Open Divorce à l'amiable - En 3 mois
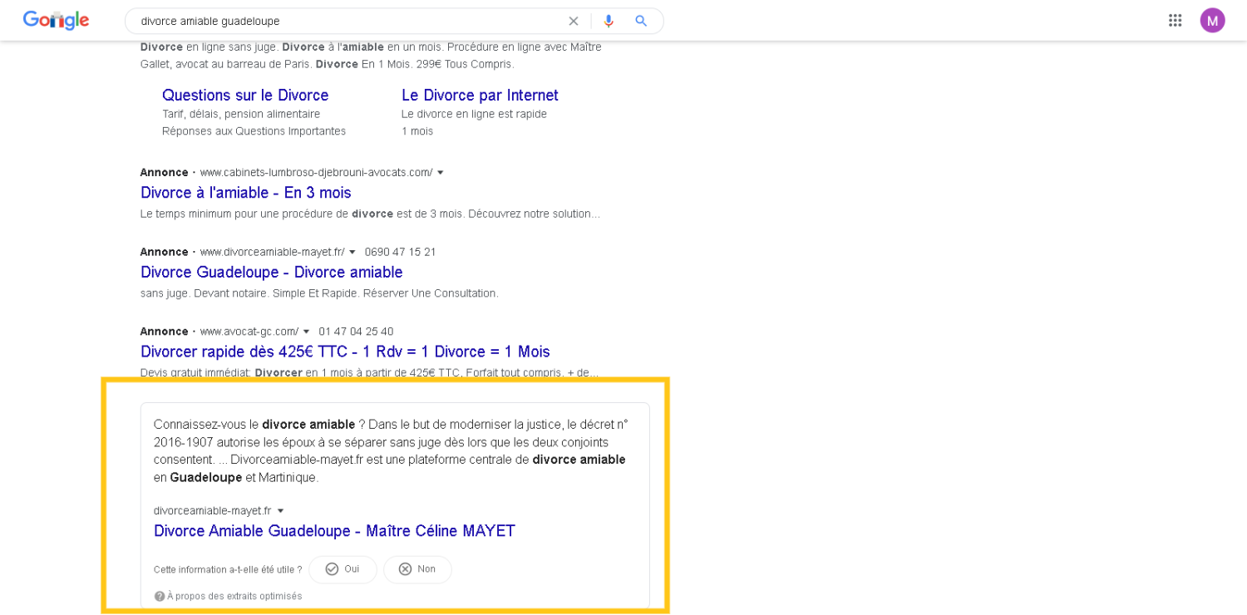The width and height of the screenshot is (1247, 615). (x=245, y=193)
